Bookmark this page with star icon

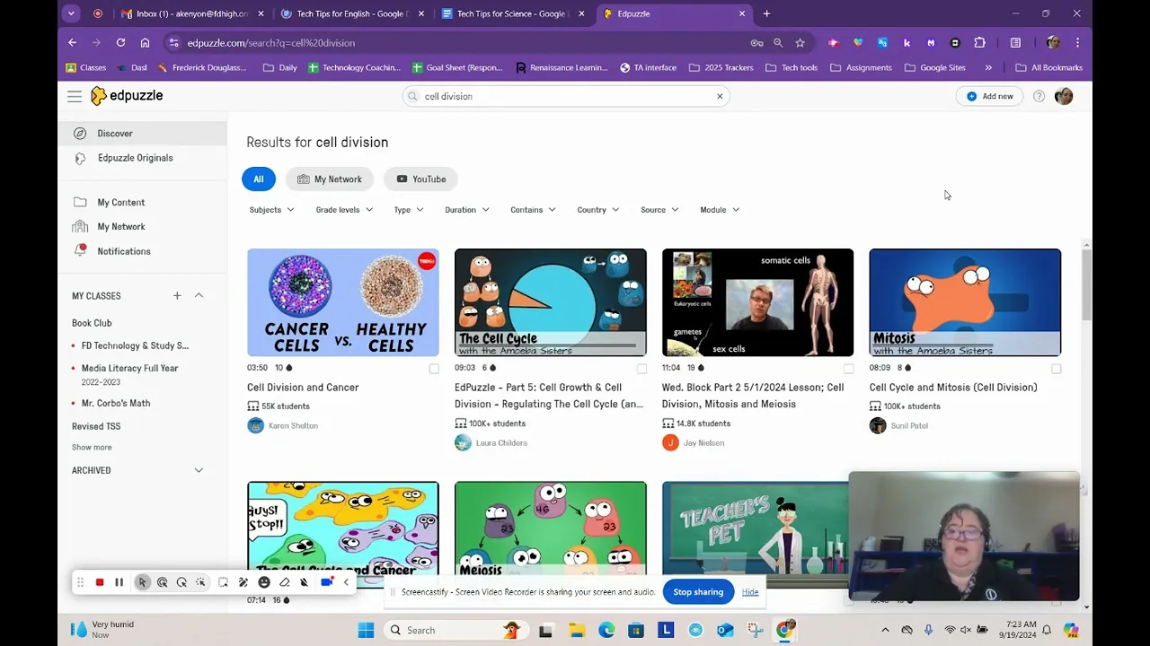(800, 42)
